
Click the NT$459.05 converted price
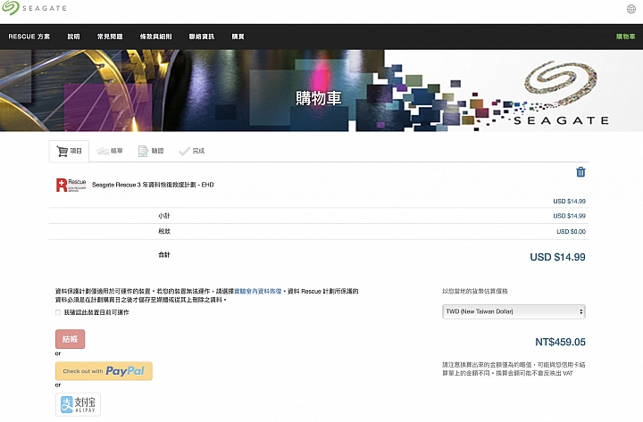tap(560, 342)
